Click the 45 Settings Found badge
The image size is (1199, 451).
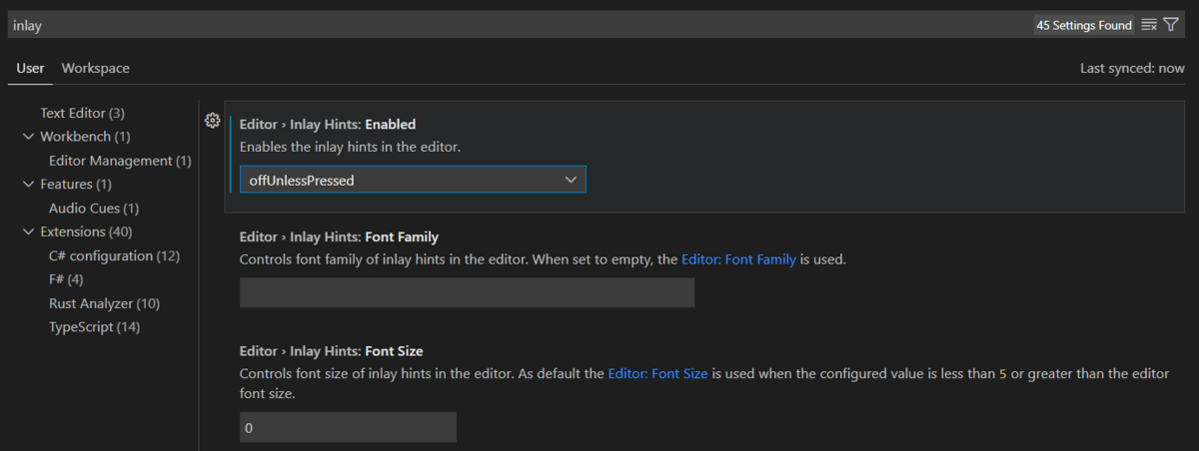[1084, 25]
